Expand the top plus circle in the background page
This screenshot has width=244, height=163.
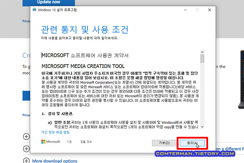coord(26,136)
